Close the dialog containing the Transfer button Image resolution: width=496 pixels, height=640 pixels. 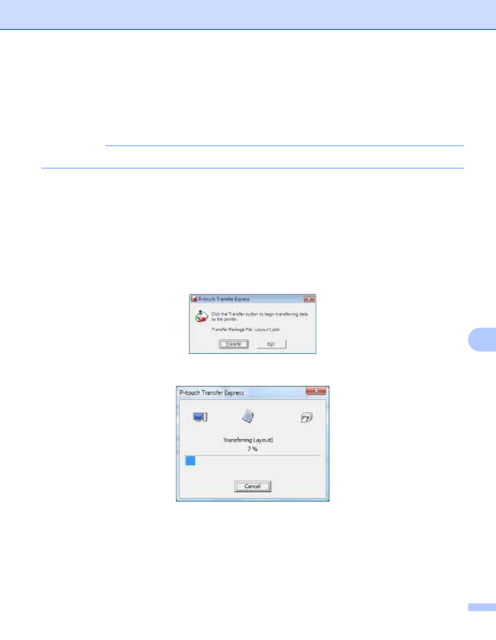click(x=309, y=300)
